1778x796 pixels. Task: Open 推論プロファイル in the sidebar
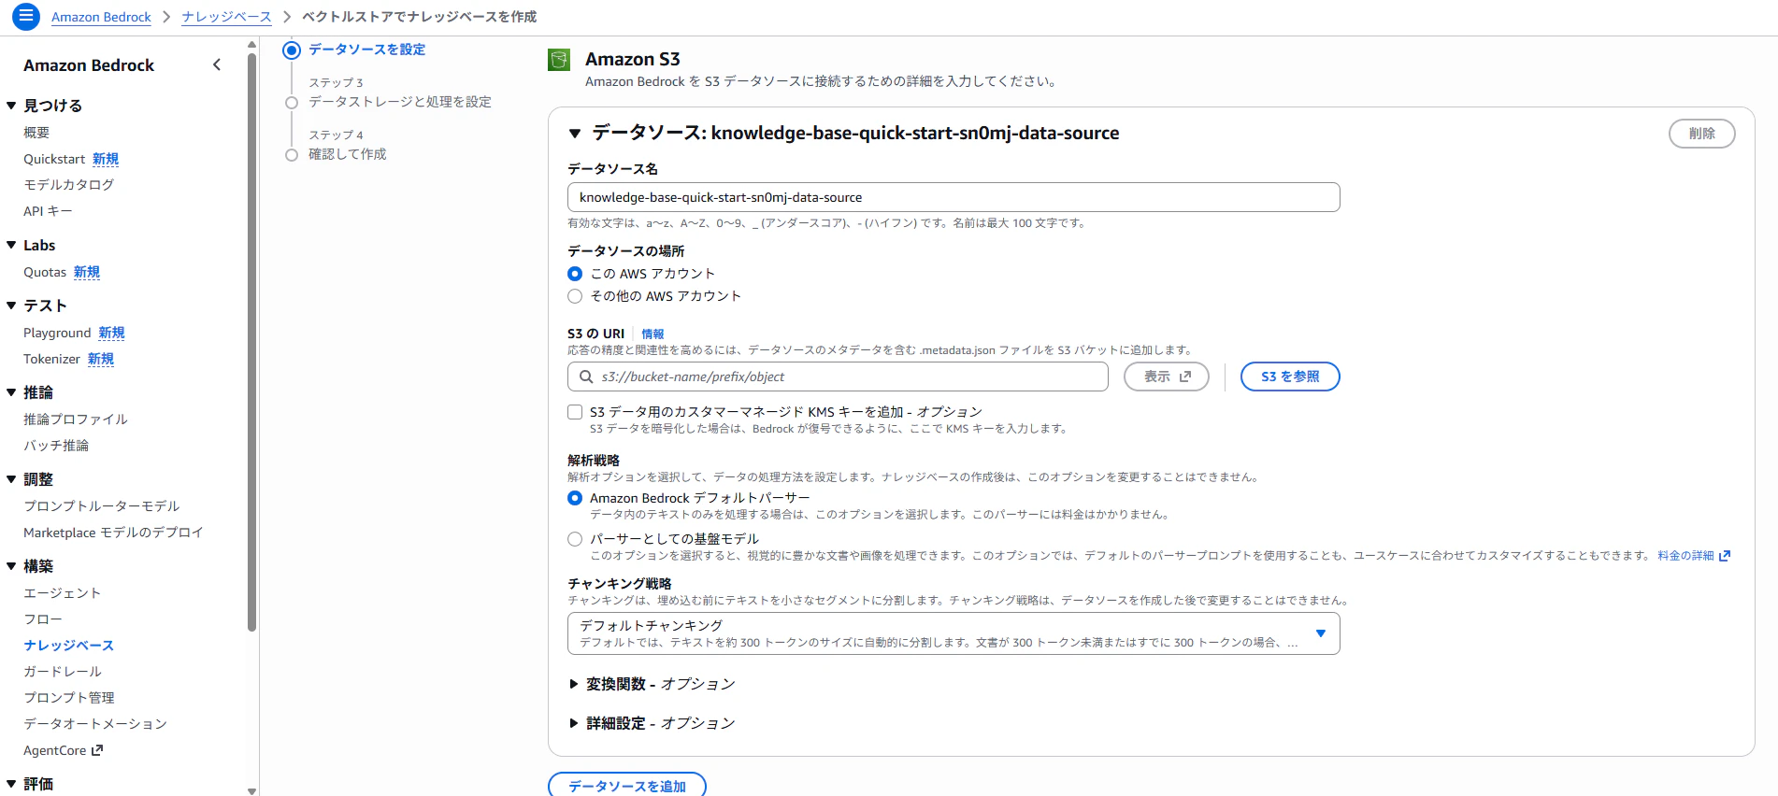pos(75,419)
